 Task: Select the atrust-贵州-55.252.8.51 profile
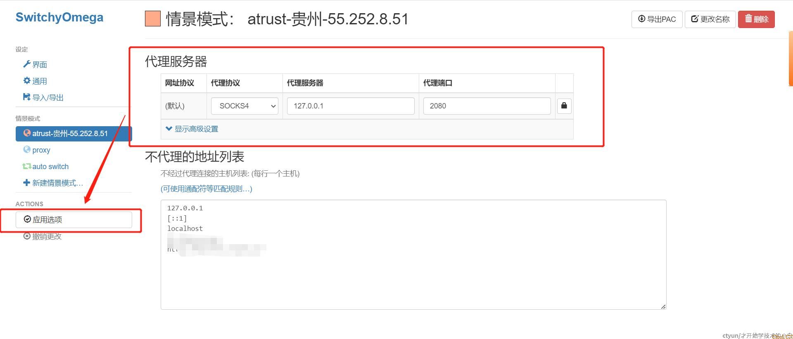click(x=74, y=134)
